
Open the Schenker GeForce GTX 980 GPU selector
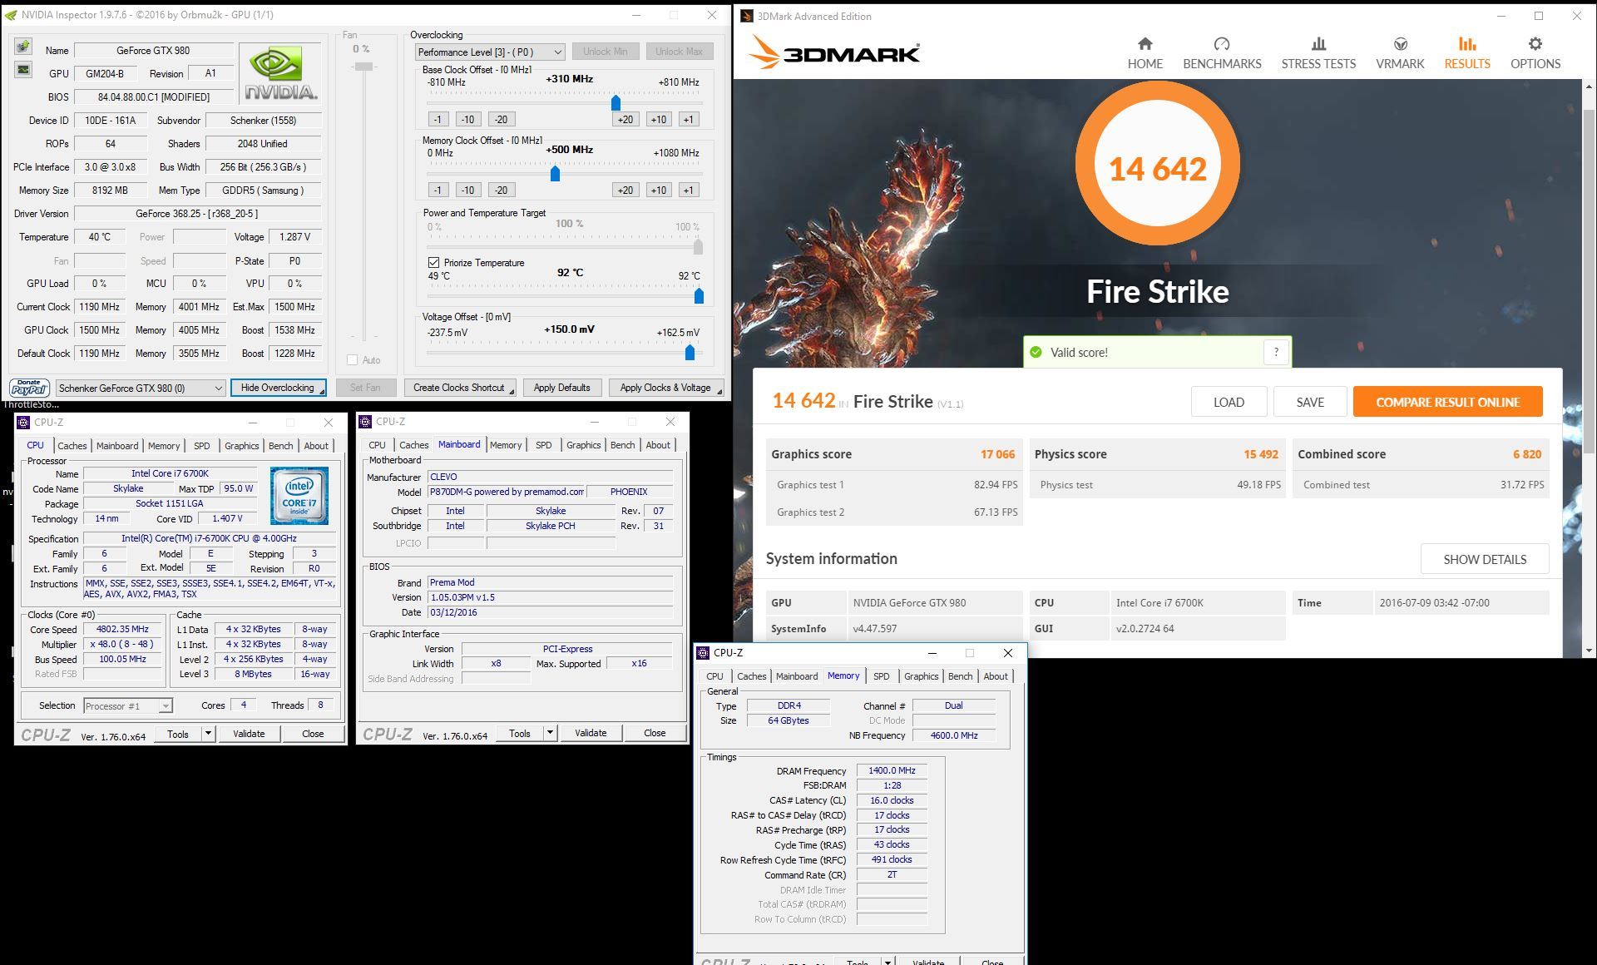tap(140, 388)
